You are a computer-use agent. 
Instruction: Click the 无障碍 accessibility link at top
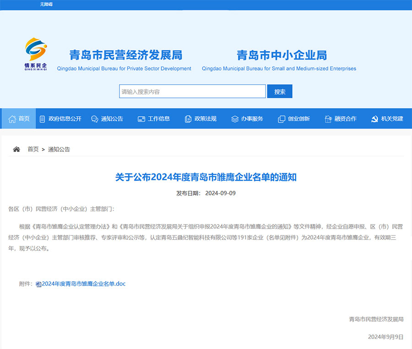tap(46, 4)
